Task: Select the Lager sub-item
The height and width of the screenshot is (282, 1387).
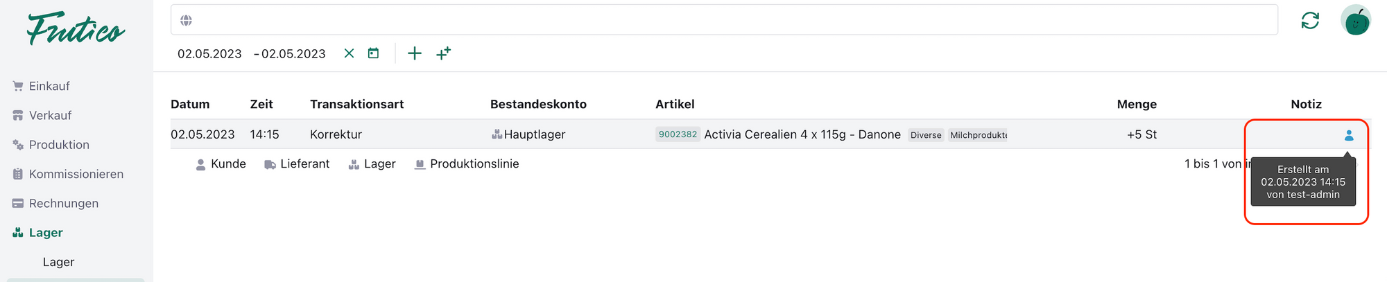Action: (x=58, y=262)
